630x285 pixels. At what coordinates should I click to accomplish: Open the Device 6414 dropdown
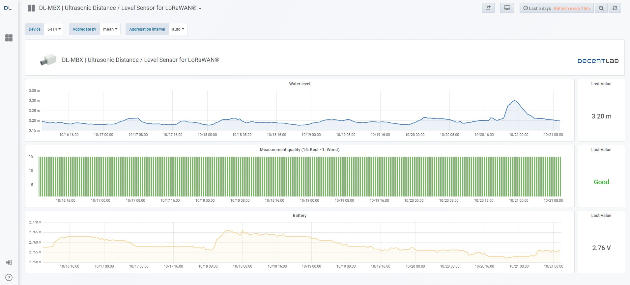[x=54, y=29]
